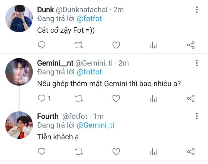Like Fourth's reply tweet

click(116, 152)
